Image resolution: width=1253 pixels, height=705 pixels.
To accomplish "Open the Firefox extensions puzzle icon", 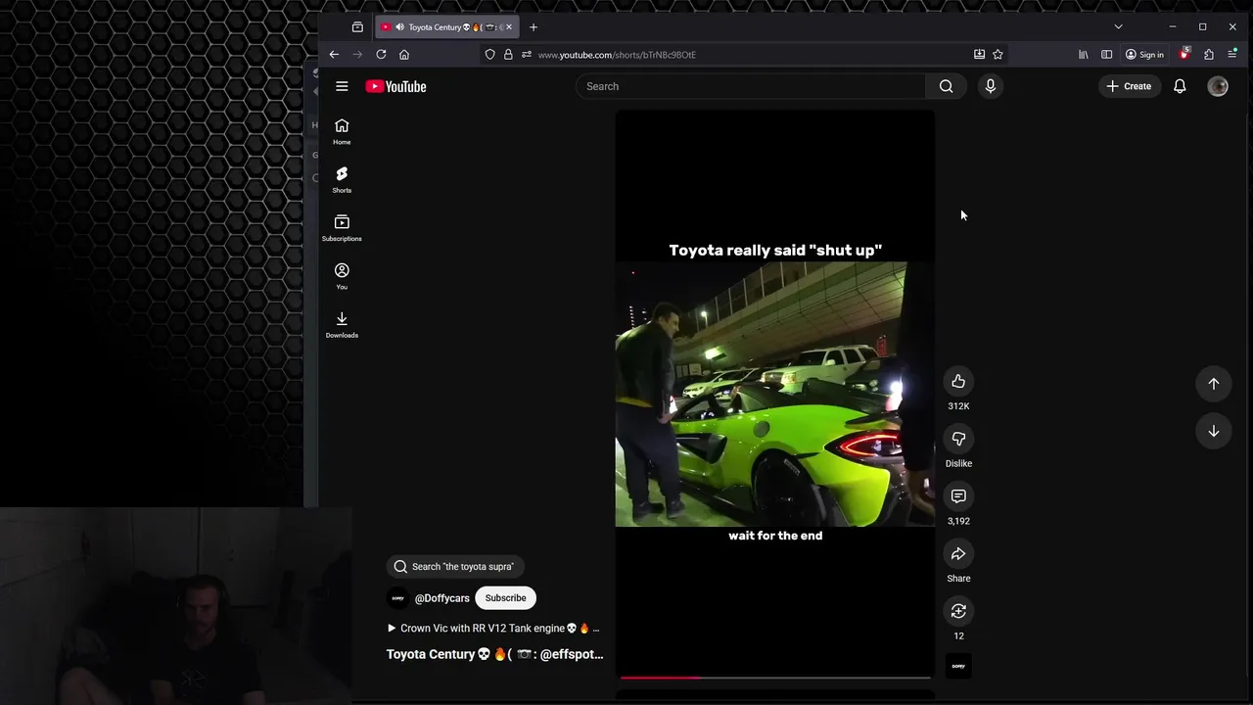I will 1209,55.
